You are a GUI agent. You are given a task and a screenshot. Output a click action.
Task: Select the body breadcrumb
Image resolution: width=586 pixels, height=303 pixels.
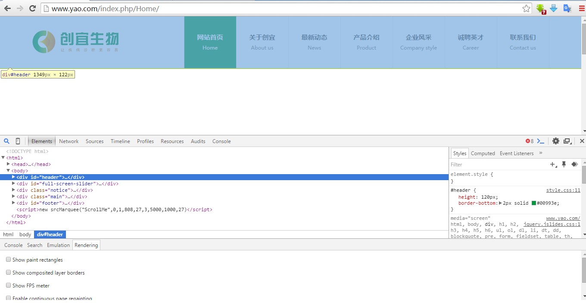tap(25, 234)
